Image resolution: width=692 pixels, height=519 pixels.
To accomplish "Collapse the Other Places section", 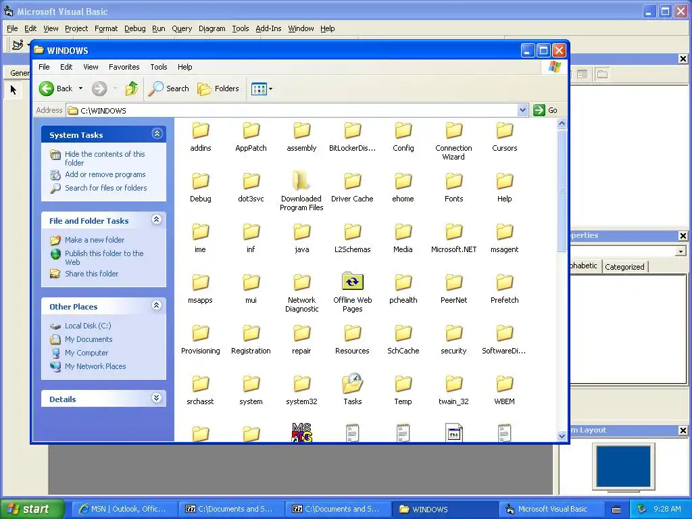I will 156,305.
